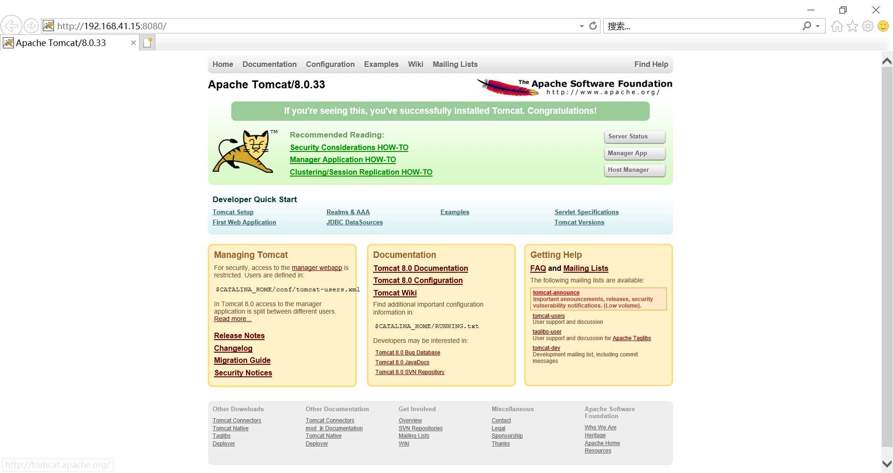
Task: Open Documentation in the navigation bar
Action: pyautogui.click(x=269, y=64)
